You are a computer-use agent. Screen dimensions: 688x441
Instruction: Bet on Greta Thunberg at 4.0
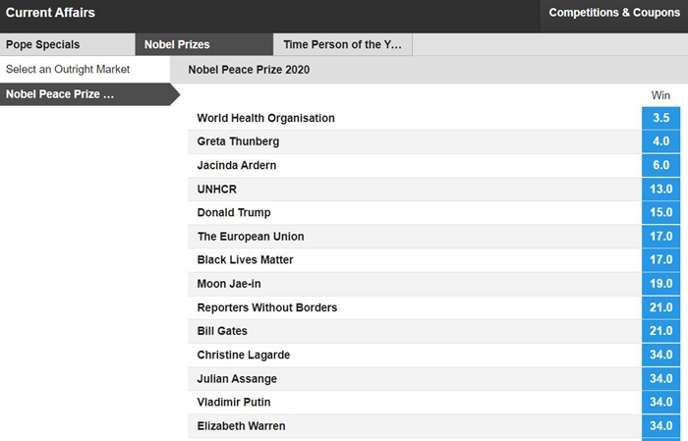pos(660,141)
